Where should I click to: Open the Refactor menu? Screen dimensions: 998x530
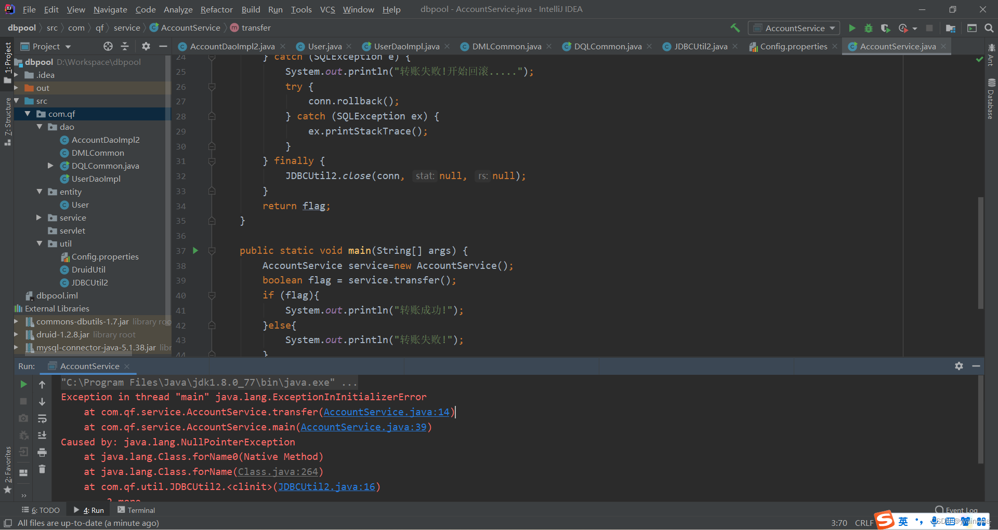(x=216, y=9)
